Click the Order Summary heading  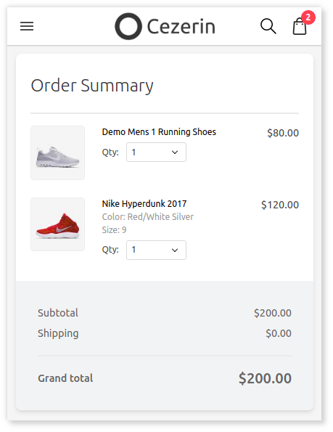tap(92, 86)
